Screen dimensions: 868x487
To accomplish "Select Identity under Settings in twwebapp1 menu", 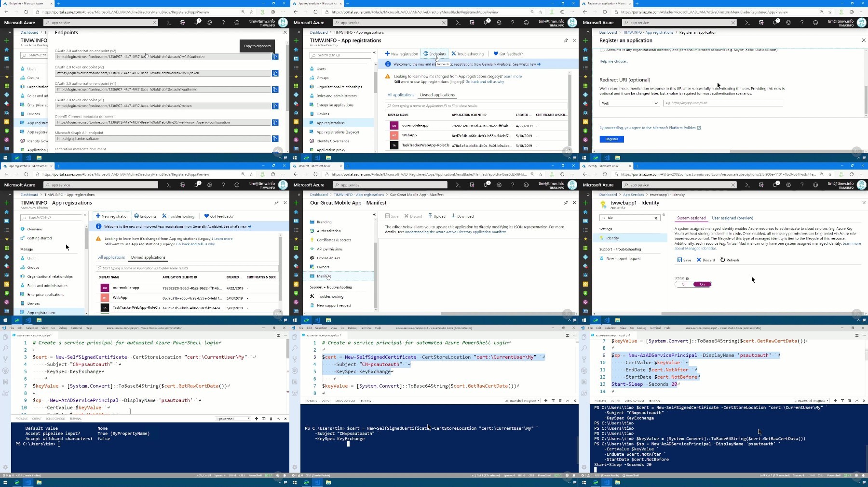I will [x=632, y=238].
